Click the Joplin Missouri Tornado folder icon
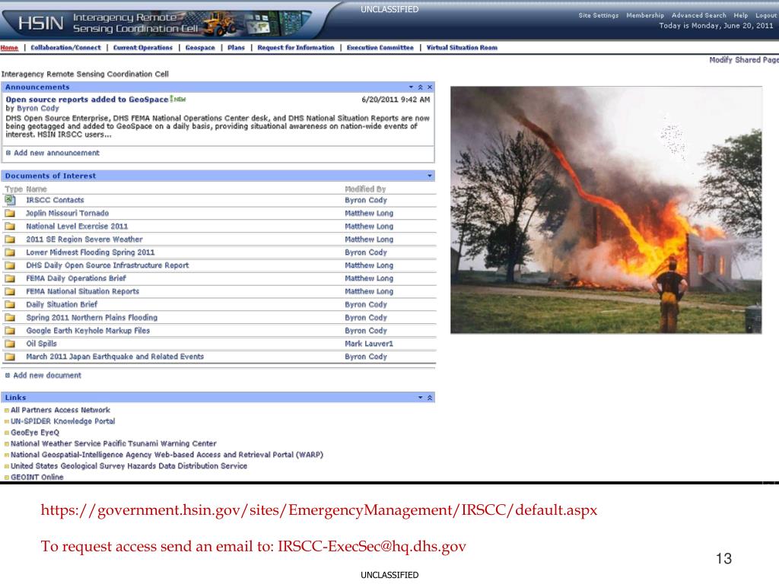This screenshot has width=779, height=584. point(10,213)
